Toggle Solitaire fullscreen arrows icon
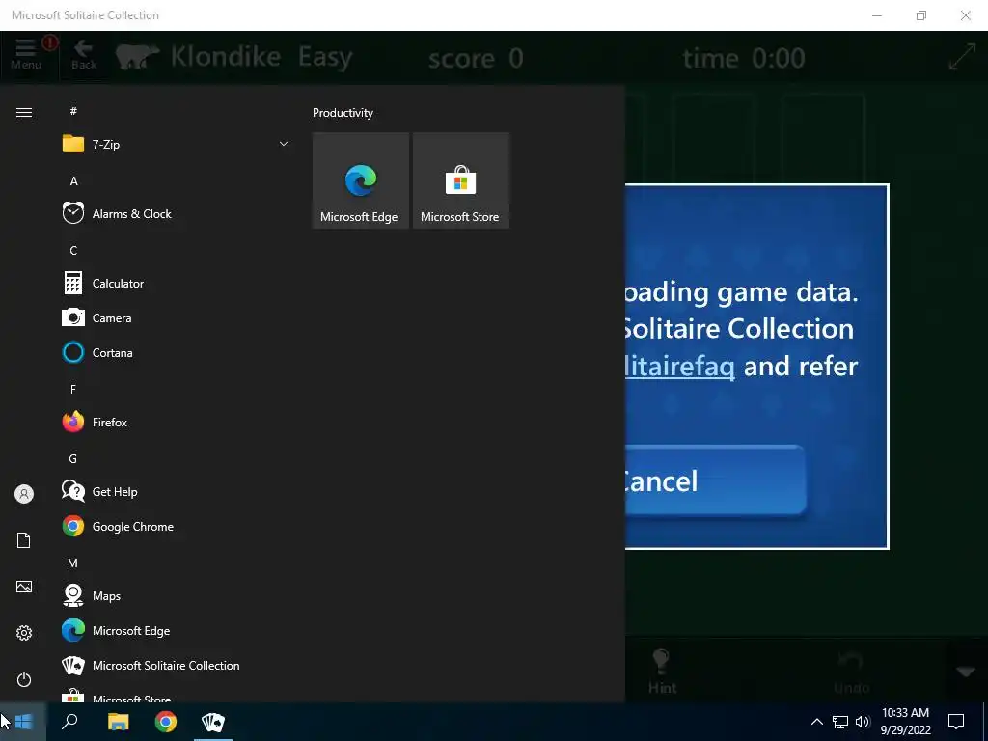Screen dimensions: 988x741 962,57
